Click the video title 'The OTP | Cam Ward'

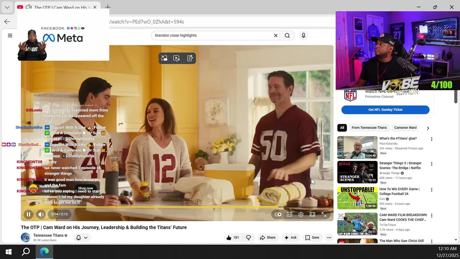click(104, 227)
